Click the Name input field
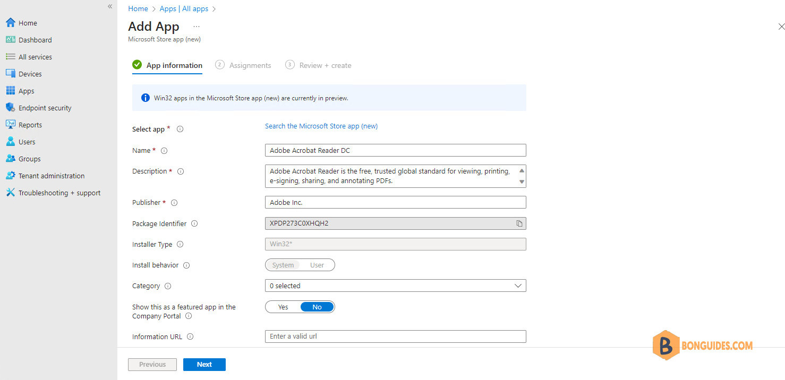The height and width of the screenshot is (380, 785). [395, 150]
